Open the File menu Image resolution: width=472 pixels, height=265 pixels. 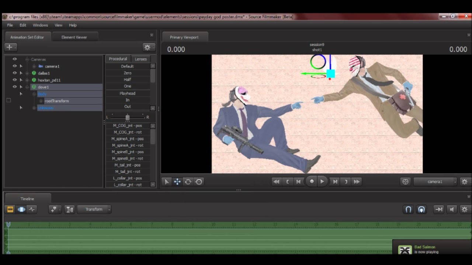(x=10, y=25)
